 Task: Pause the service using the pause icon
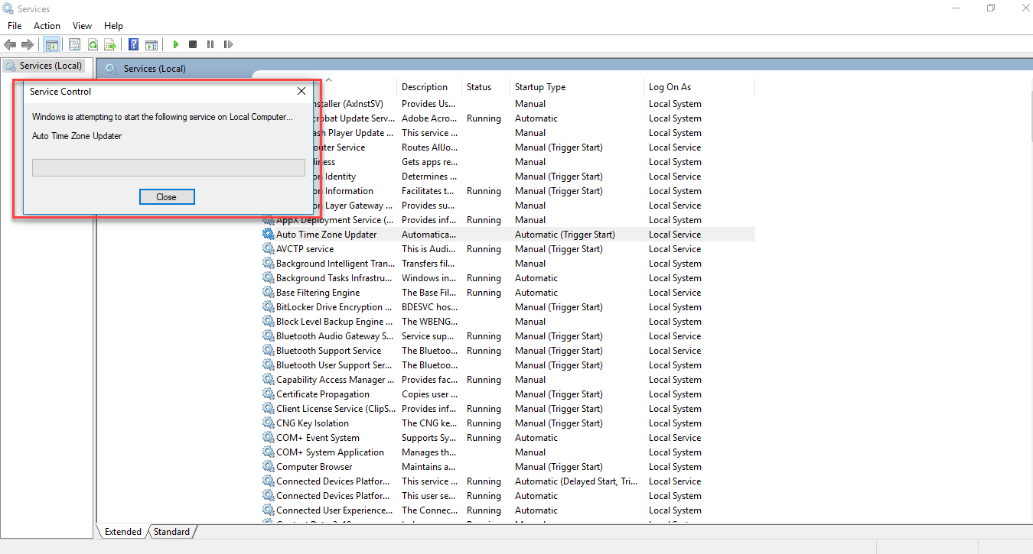pos(210,44)
